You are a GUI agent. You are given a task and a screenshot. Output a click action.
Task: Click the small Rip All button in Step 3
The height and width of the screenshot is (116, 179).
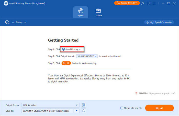66,63
